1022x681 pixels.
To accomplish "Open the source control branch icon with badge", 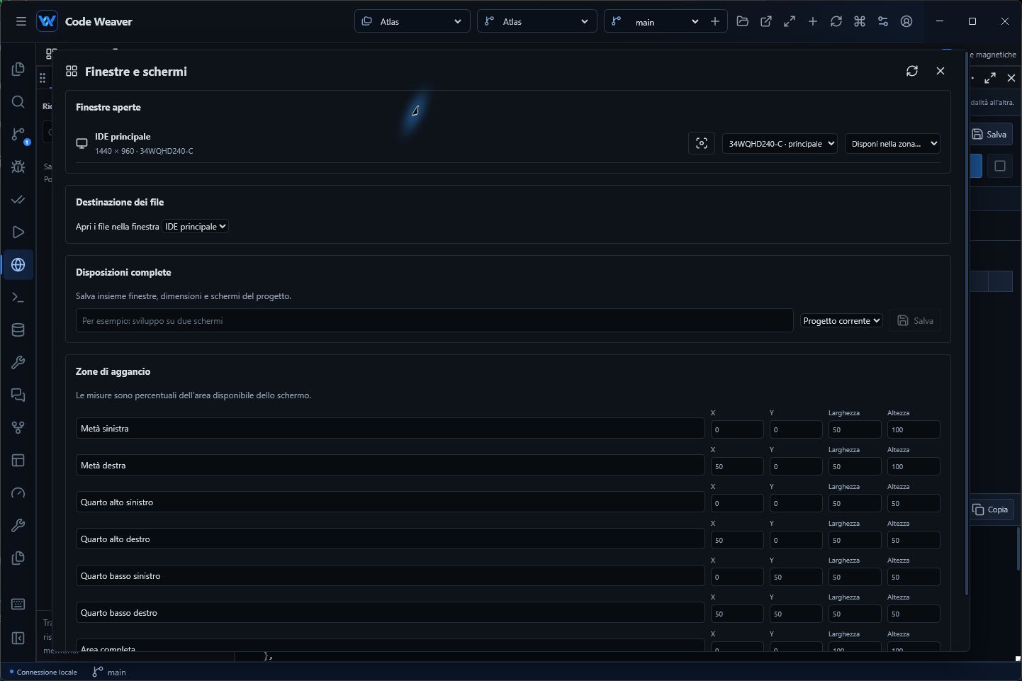I will click(x=18, y=135).
